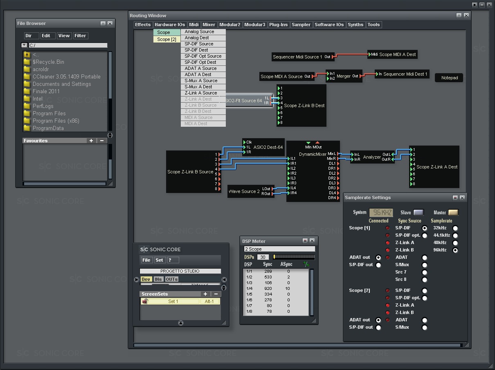Open the View menu in File Browser

pos(64,36)
